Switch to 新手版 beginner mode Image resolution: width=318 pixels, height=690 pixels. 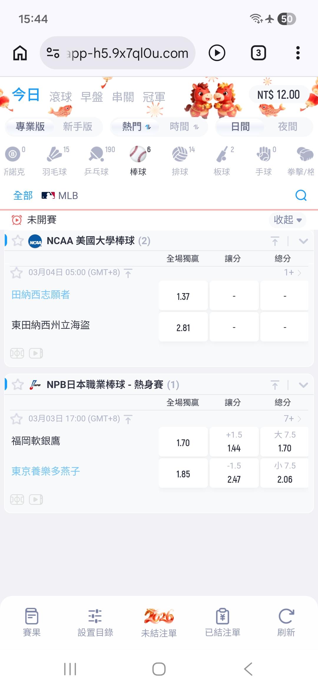[x=77, y=127]
